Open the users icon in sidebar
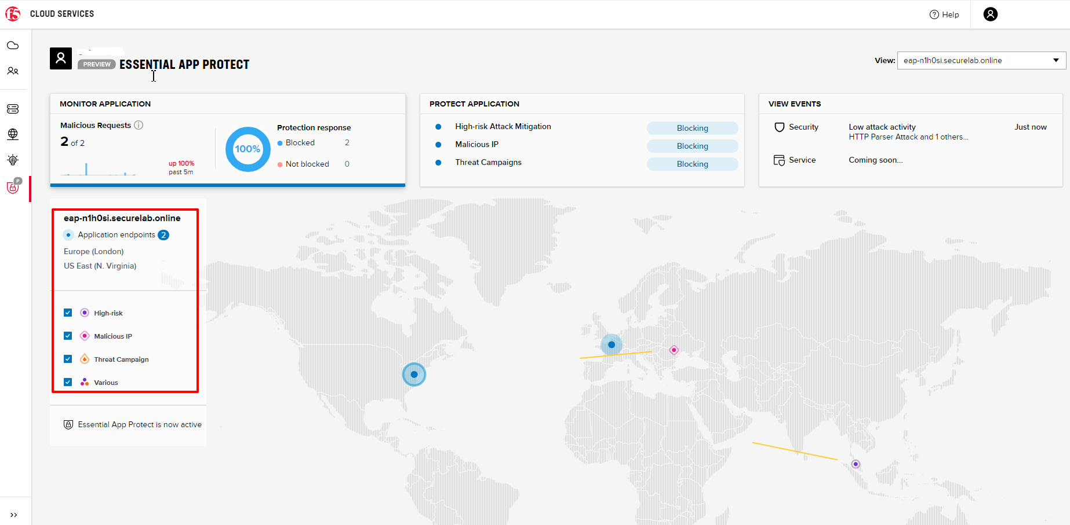 click(13, 71)
